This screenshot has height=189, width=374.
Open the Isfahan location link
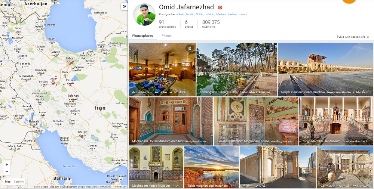(210, 14)
